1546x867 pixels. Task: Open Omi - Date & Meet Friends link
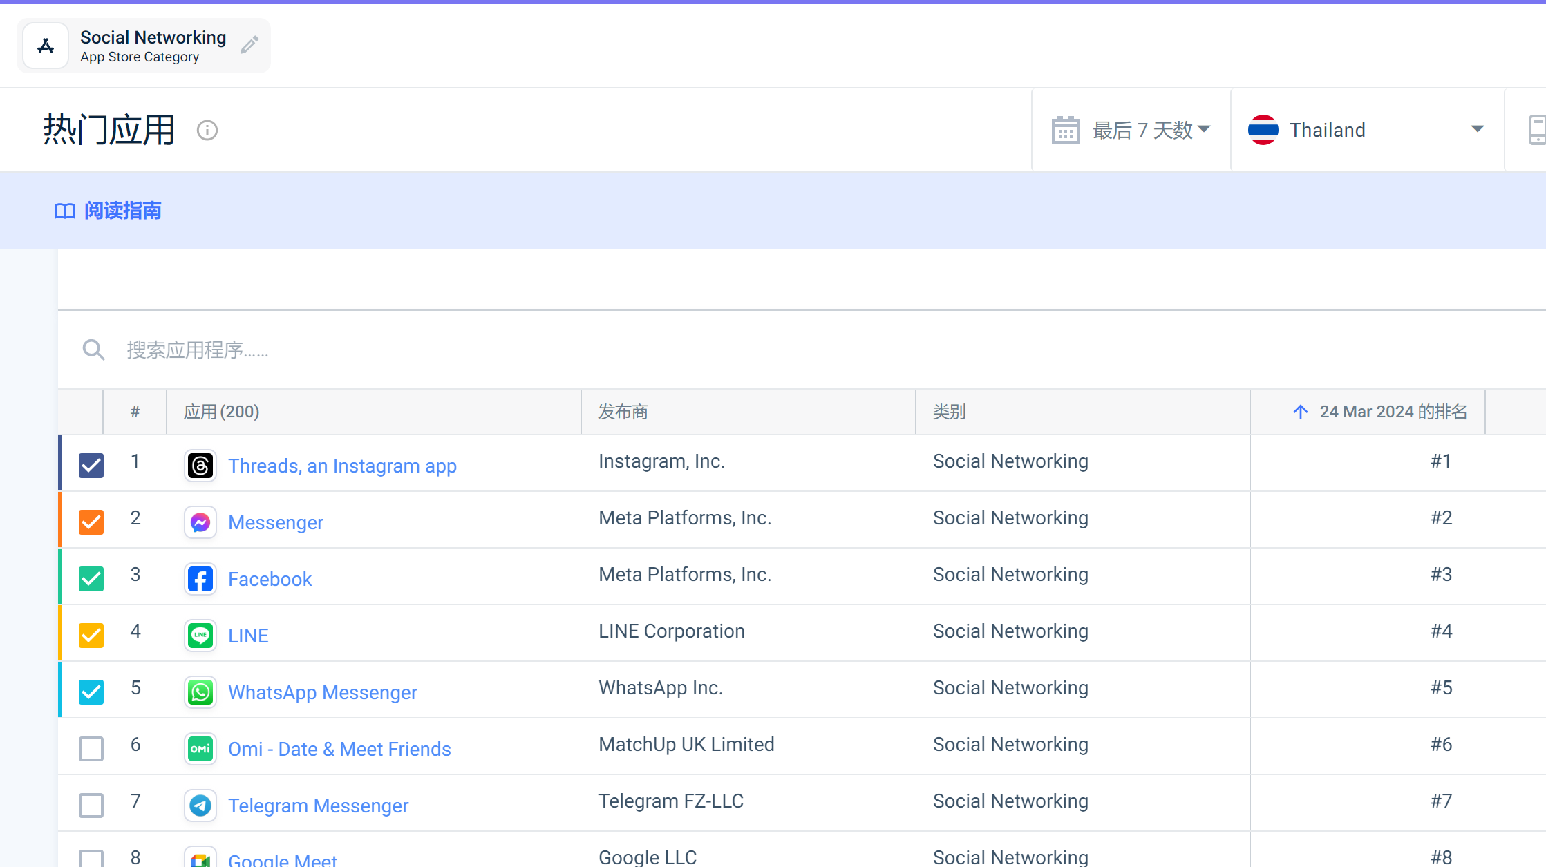click(339, 749)
